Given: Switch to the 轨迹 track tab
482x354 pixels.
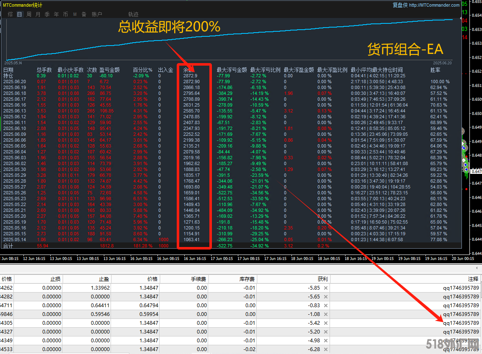Looking at the screenshot, I should 134,14.
